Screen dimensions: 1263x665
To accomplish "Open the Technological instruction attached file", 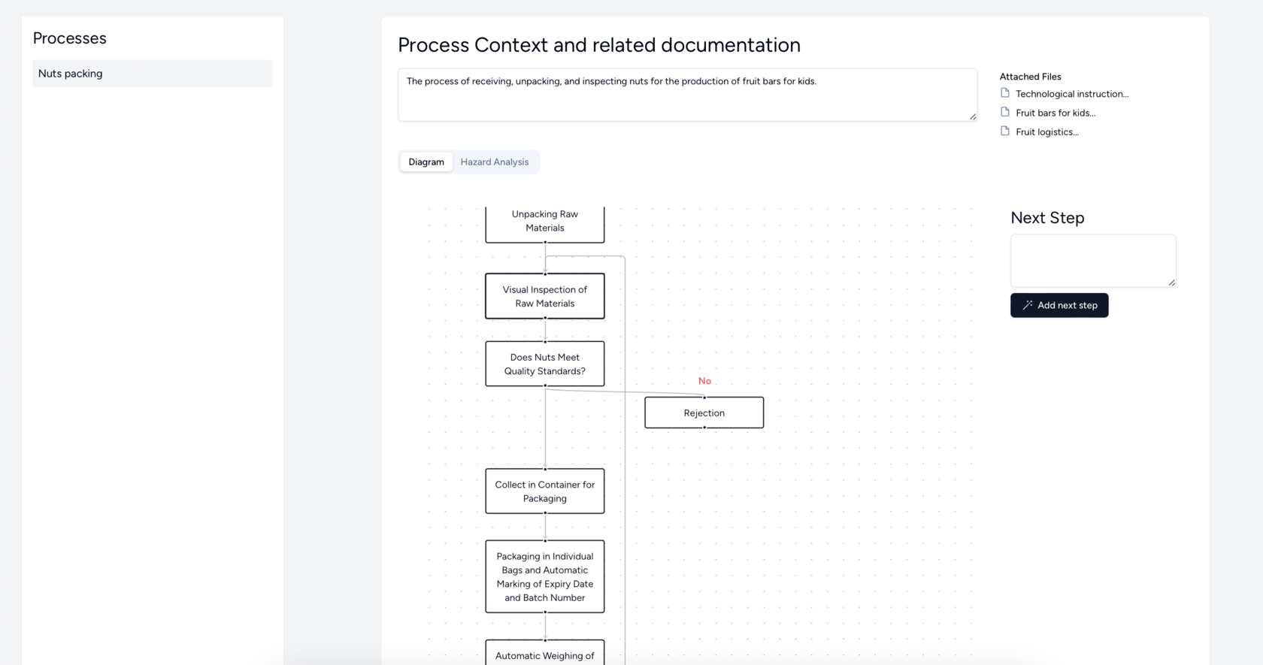I will coord(1071,94).
